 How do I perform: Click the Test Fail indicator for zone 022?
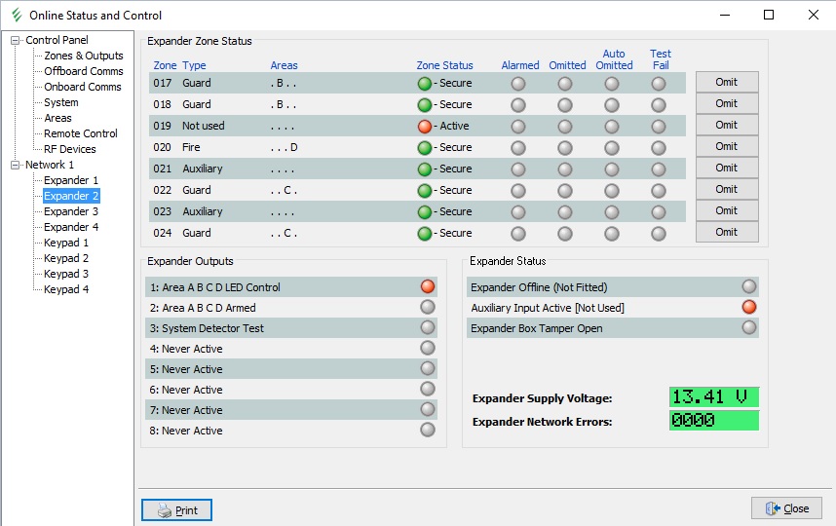click(x=659, y=190)
